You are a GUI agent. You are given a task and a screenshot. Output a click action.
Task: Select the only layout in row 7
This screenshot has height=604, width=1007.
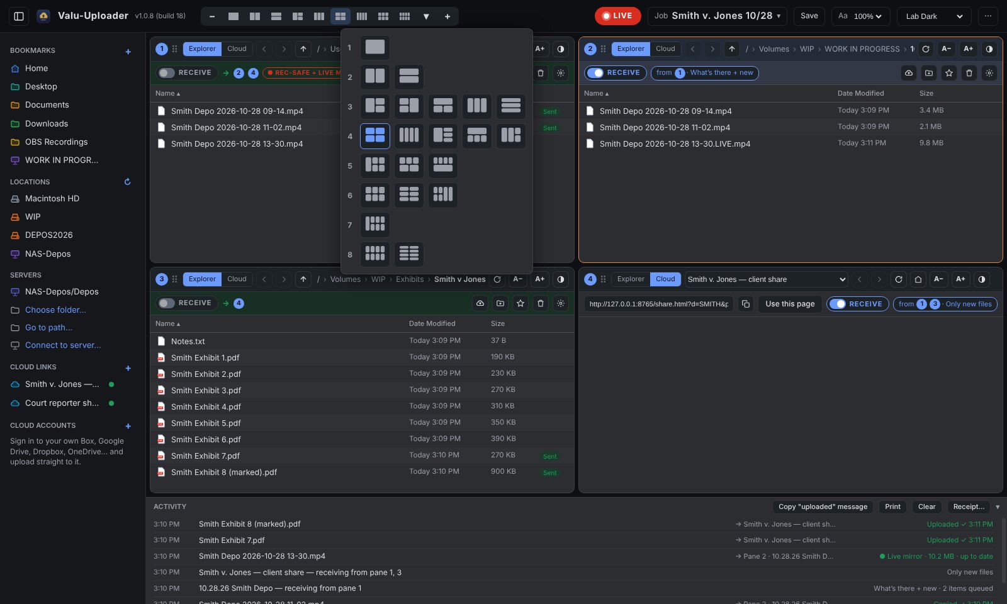[375, 225]
